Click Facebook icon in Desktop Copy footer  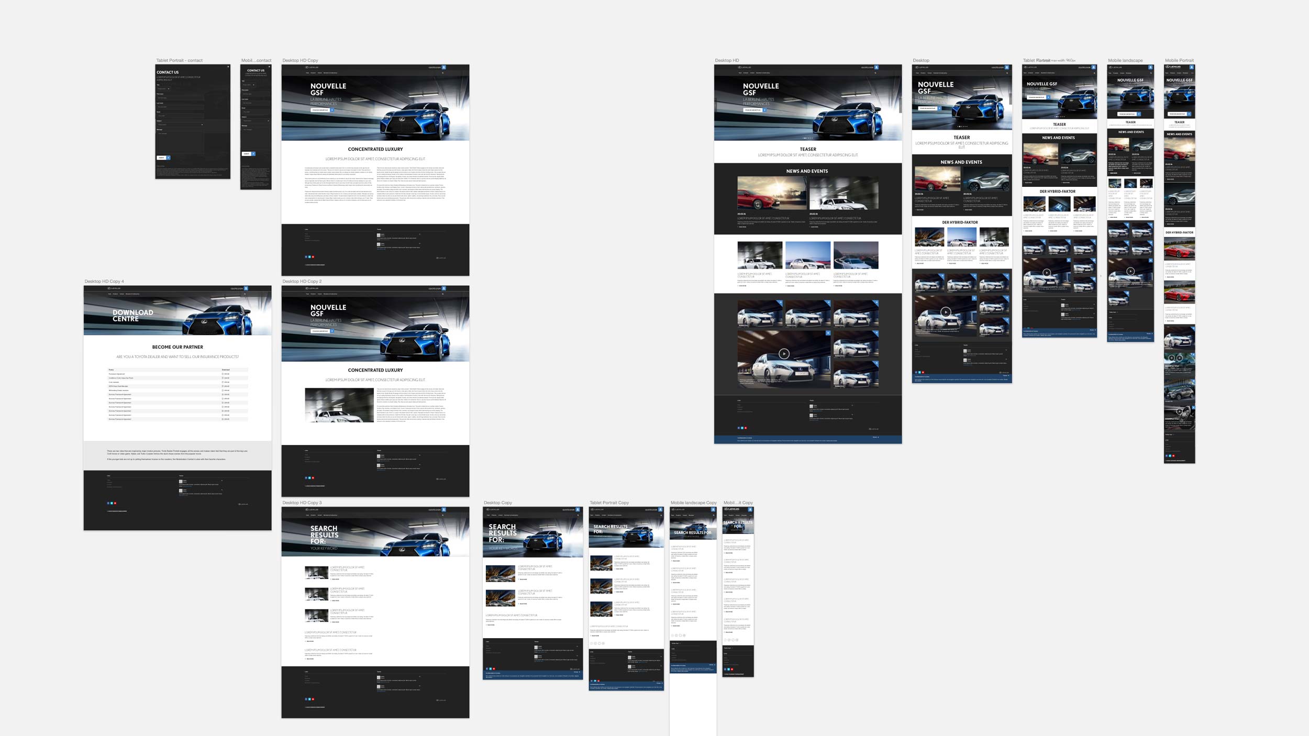pyautogui.click(x=487, y=668)
